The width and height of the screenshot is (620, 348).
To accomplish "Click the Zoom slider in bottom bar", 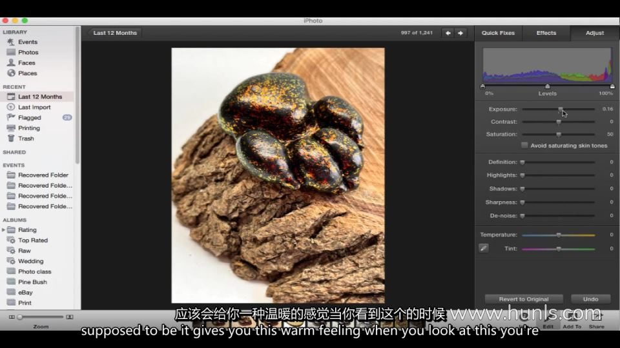I will click(x=40, y=317).
